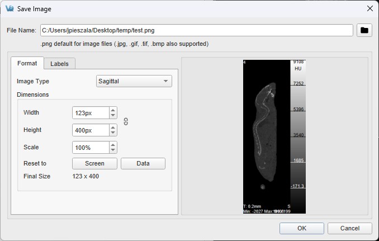The width and height of the screenshot is (379, 241).
Task: Click the HU color scale bar
Action: (298, 134)
